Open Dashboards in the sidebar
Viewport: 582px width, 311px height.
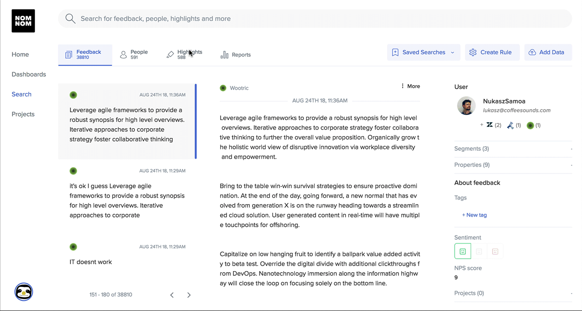coord(29,74)
